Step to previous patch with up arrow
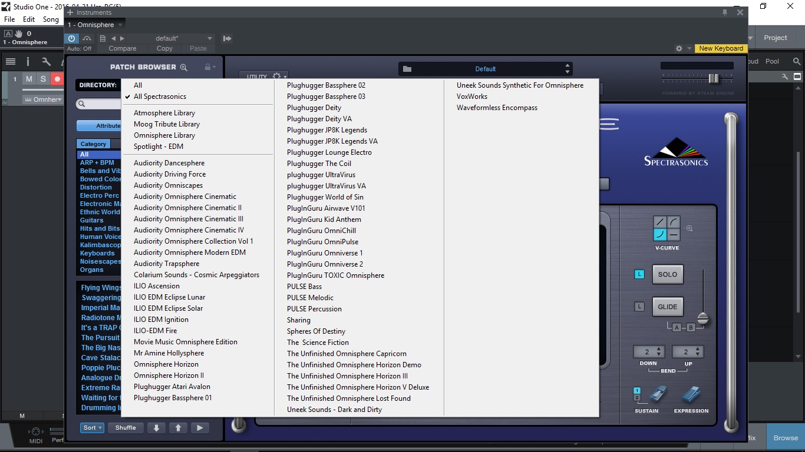The height and width of the screenshot is (452, 805). coord(178,428)
